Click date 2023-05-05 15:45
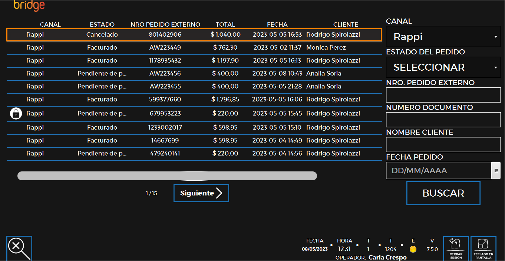The image size is (505, 261). click(277, 113)
